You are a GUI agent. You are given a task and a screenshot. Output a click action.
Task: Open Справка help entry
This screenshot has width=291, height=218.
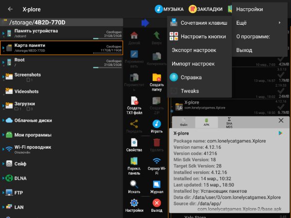[199, 78]
